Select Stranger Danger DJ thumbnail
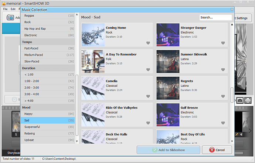 (168, 35)
